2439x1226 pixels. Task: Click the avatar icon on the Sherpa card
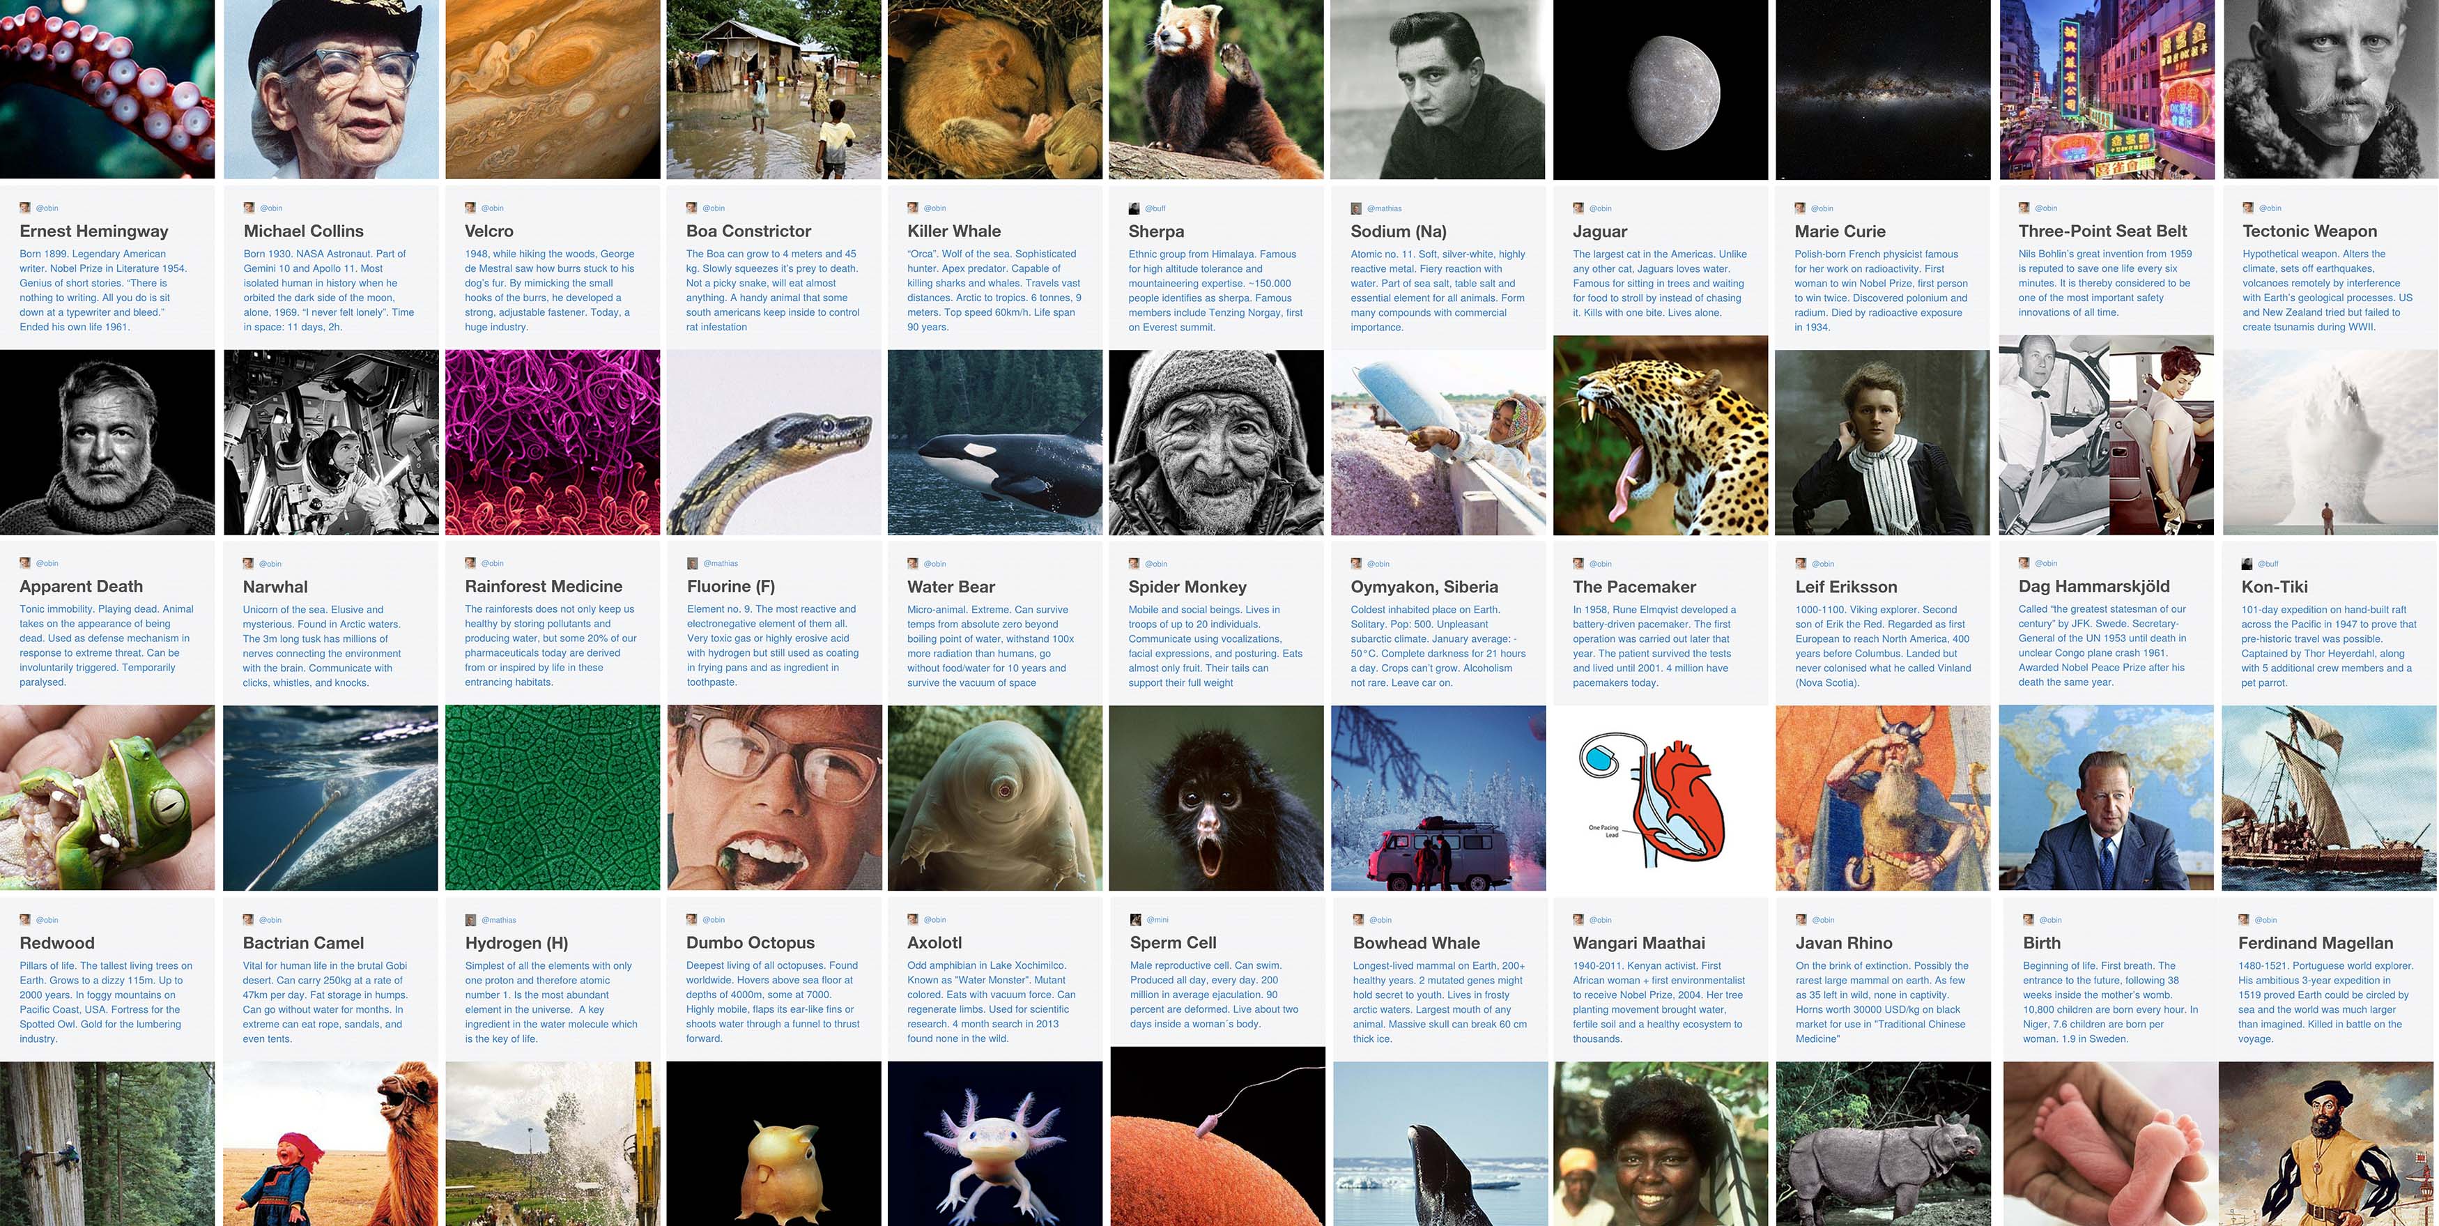[1133, 208]
